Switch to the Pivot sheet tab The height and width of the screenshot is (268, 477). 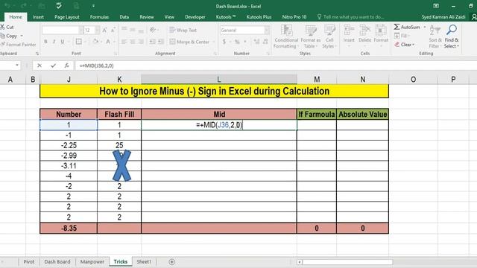tap(29, 261)
